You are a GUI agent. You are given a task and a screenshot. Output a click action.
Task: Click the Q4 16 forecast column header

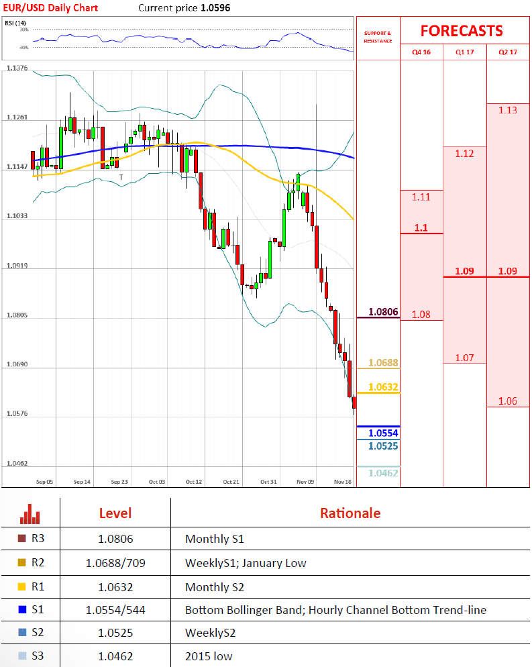click(421, 52)
